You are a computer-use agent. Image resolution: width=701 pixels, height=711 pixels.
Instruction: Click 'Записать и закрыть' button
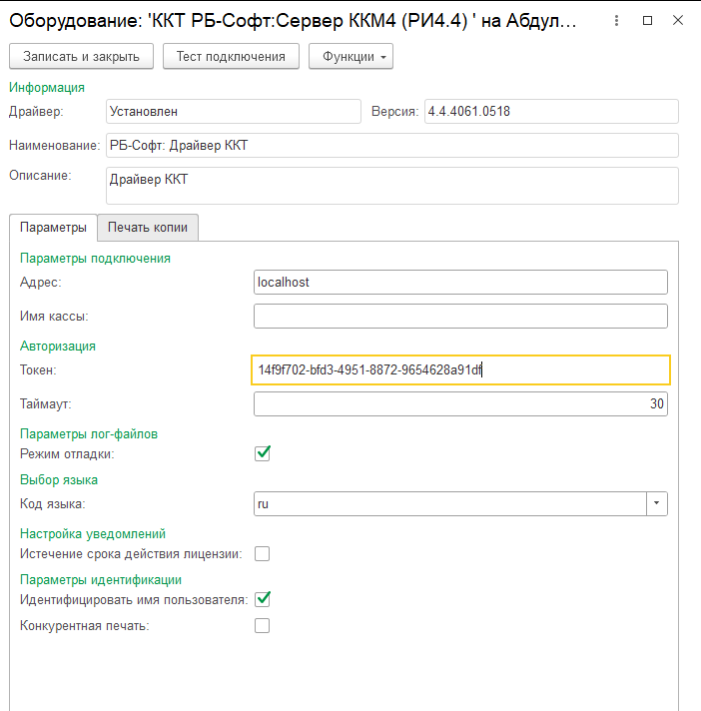(x=81, y=56)
